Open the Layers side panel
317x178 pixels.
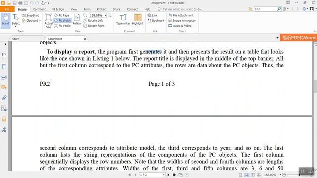pos(4,77)
